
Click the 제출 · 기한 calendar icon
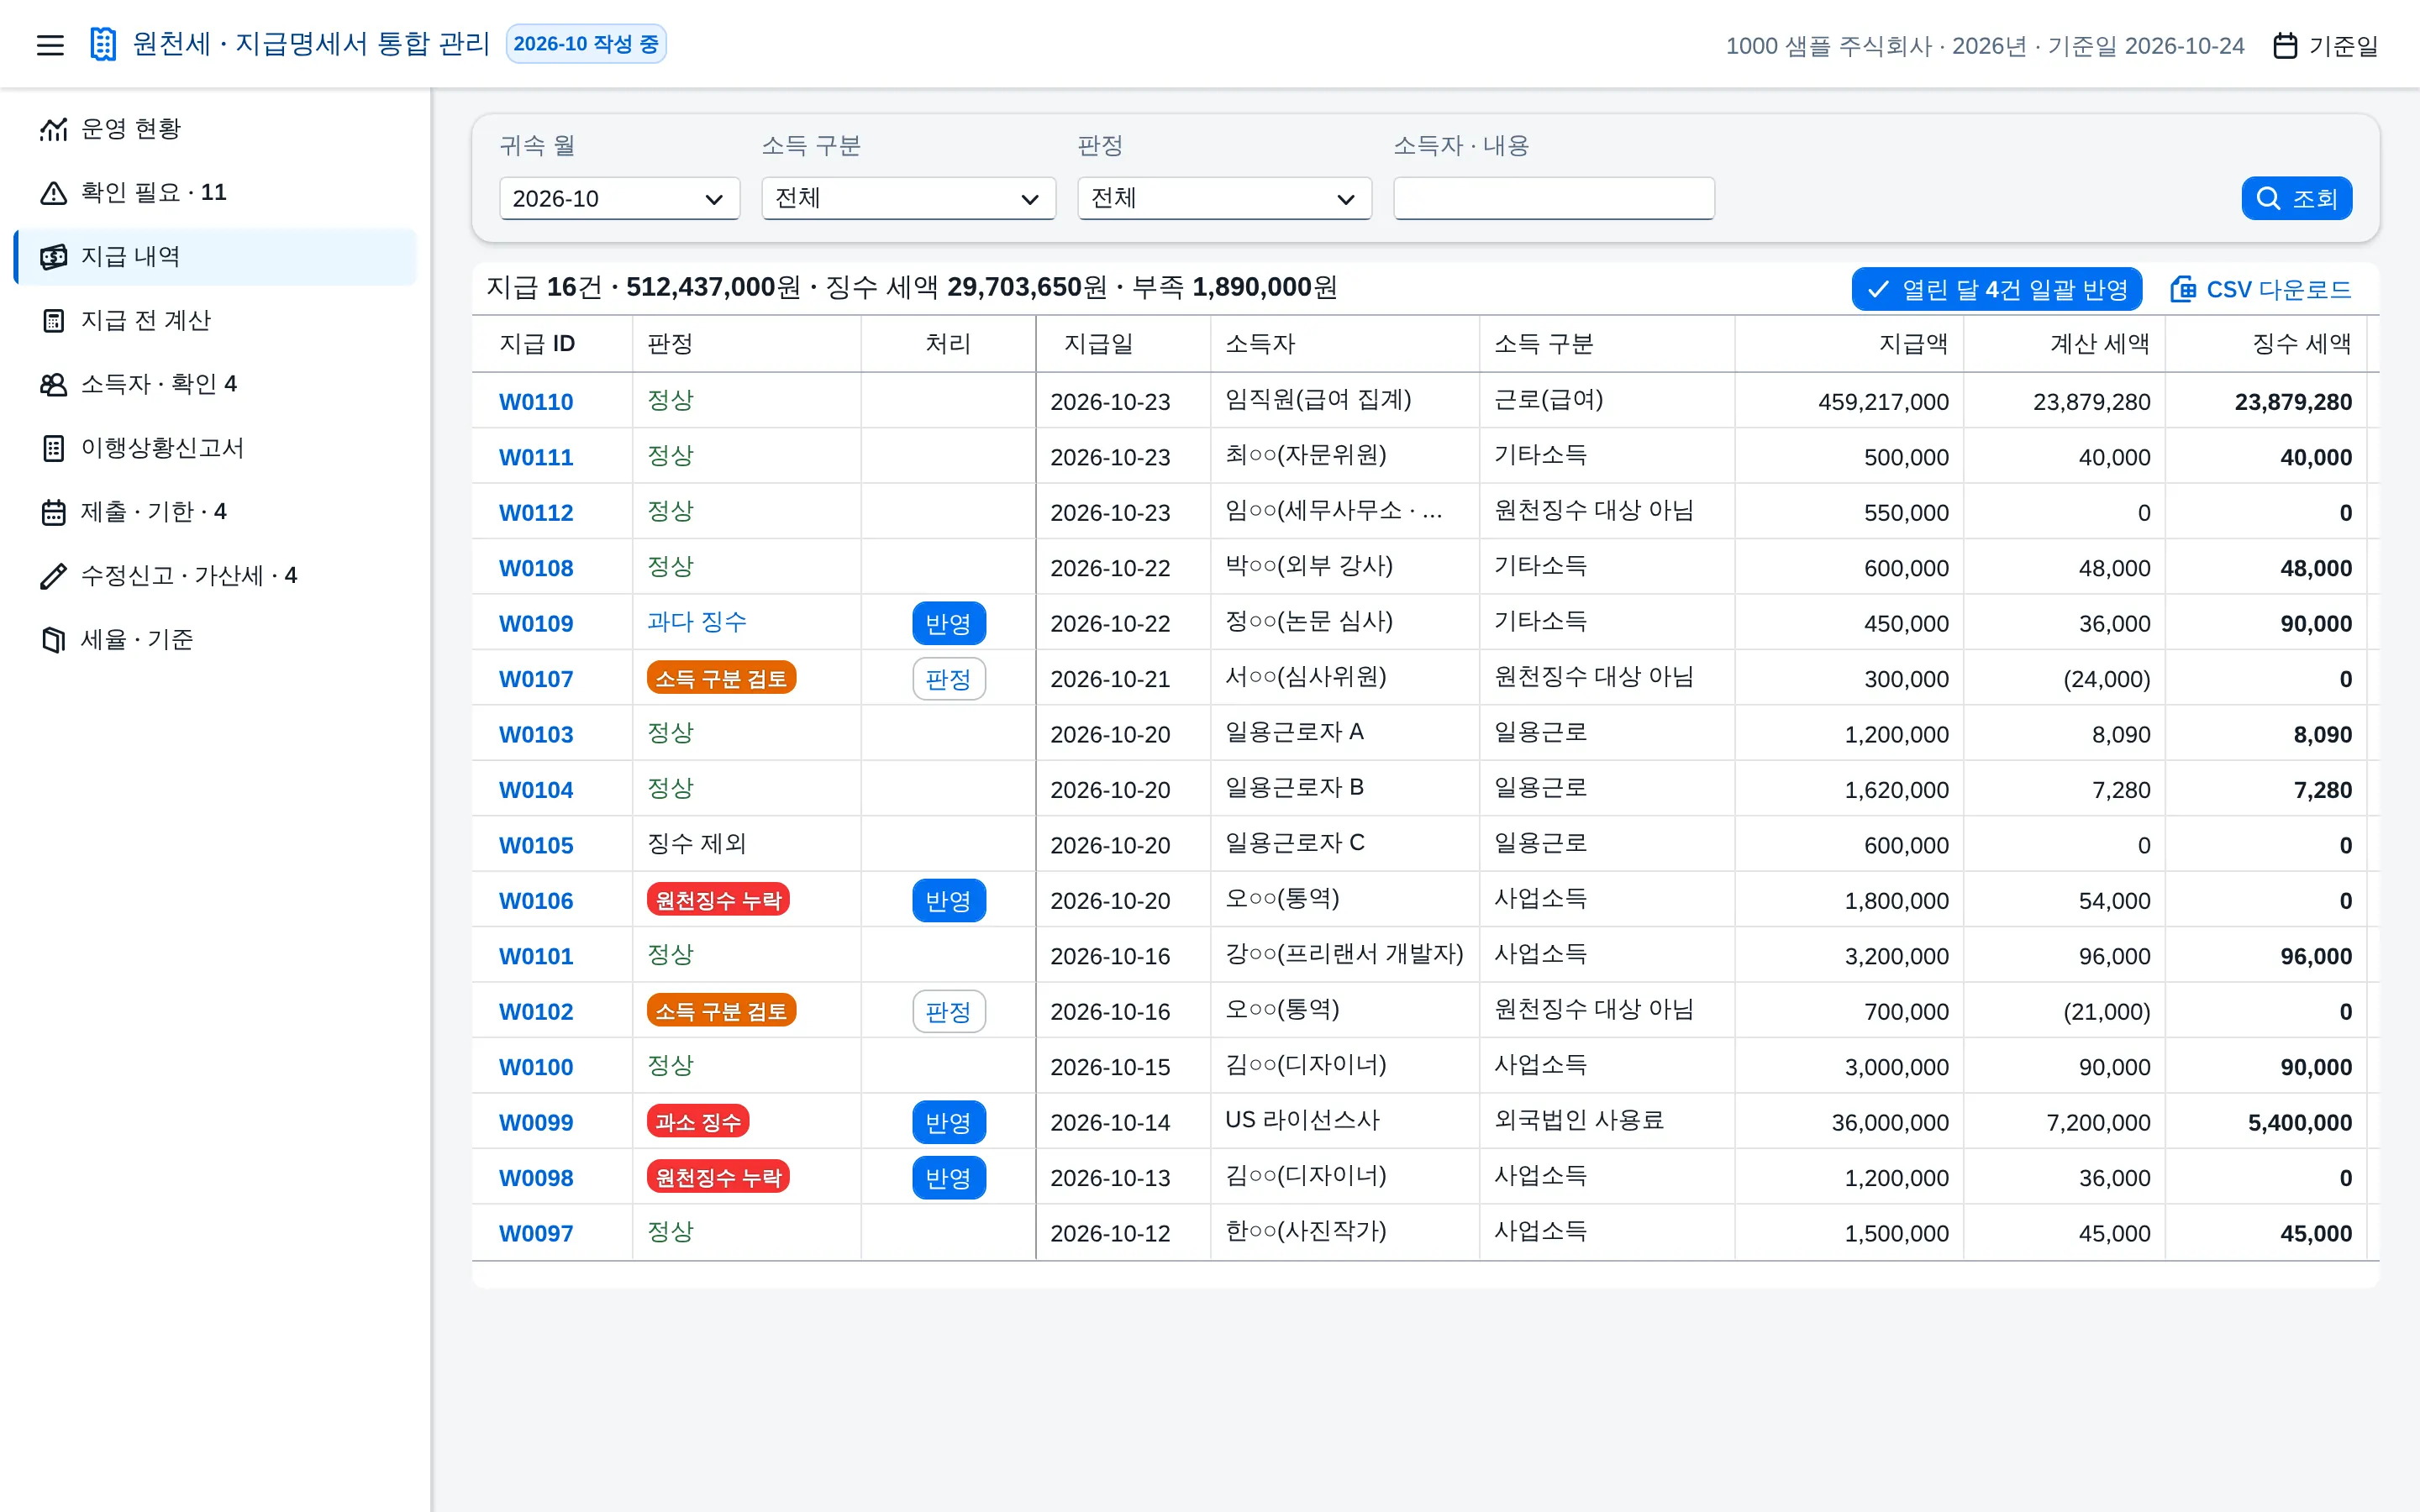(x=54, y=512)
